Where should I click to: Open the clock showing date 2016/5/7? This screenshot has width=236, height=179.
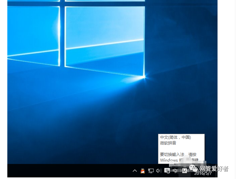coord(203,173)
